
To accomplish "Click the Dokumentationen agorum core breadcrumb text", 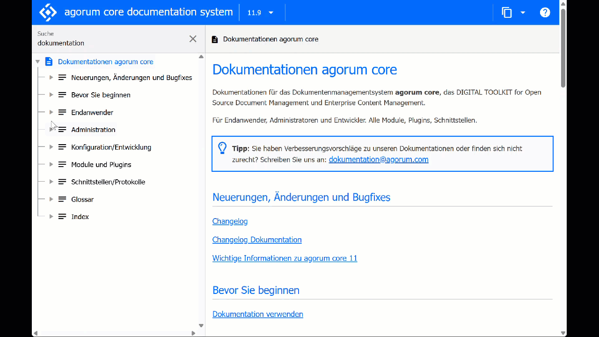I will tap(270, 39).
